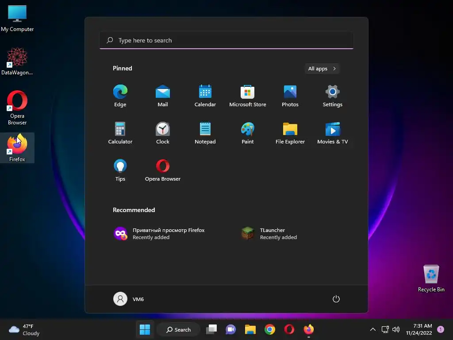Open Settings from the Start menu
453x340 pixels.
333,96
